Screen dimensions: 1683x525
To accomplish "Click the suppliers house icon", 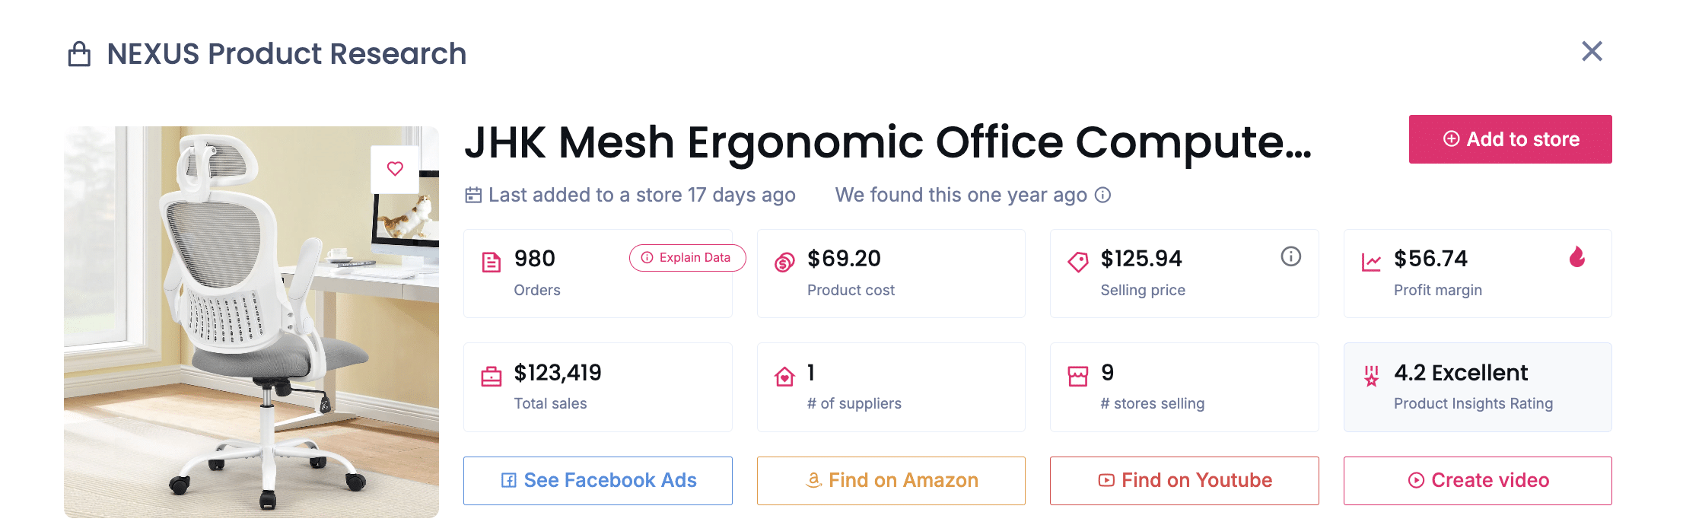I will tap(784, 377).
